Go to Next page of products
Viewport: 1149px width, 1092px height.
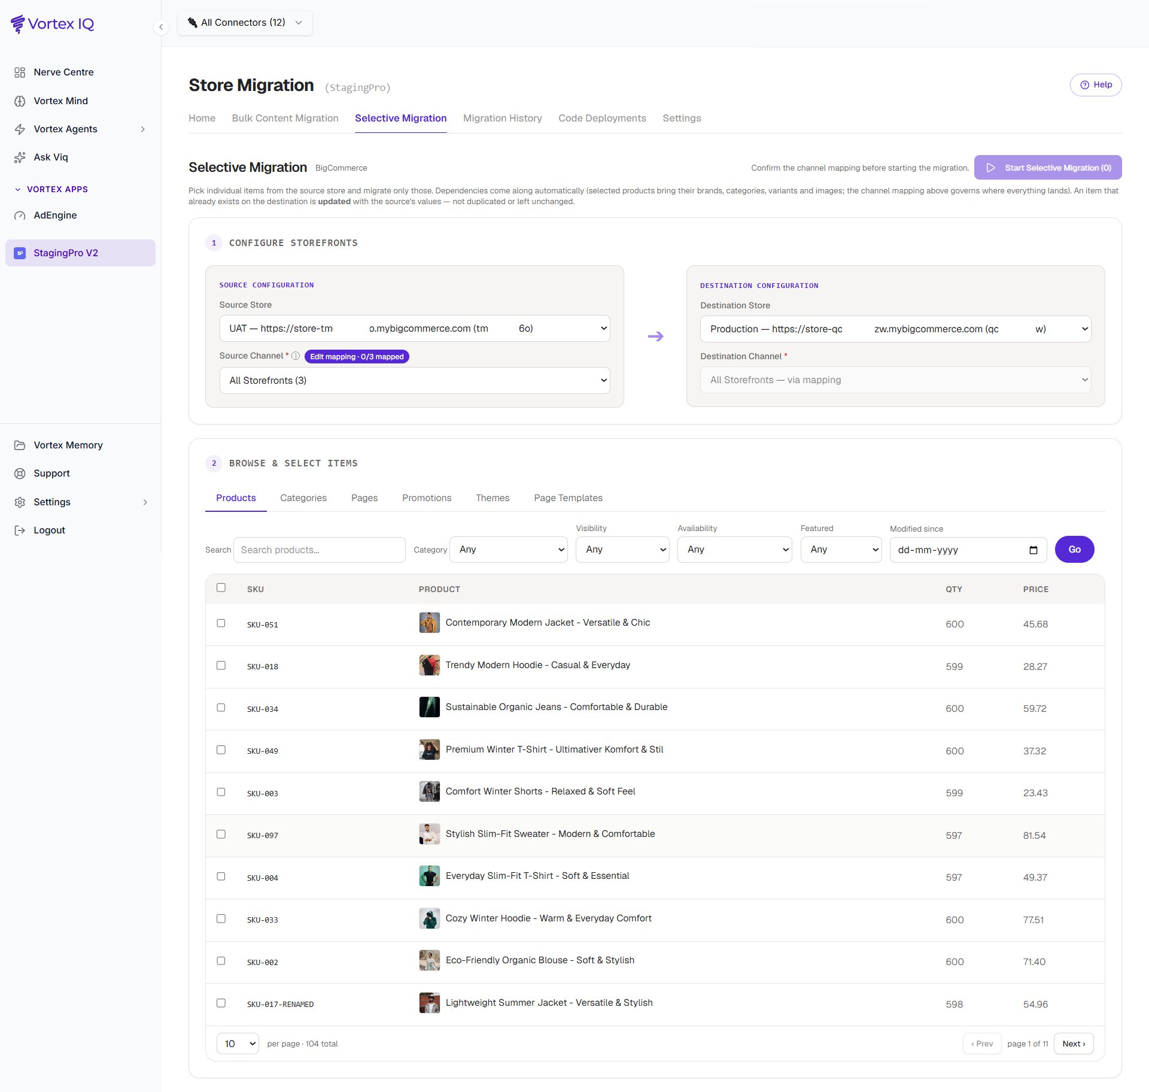pyautogui.click(x=1074, y=1044)
